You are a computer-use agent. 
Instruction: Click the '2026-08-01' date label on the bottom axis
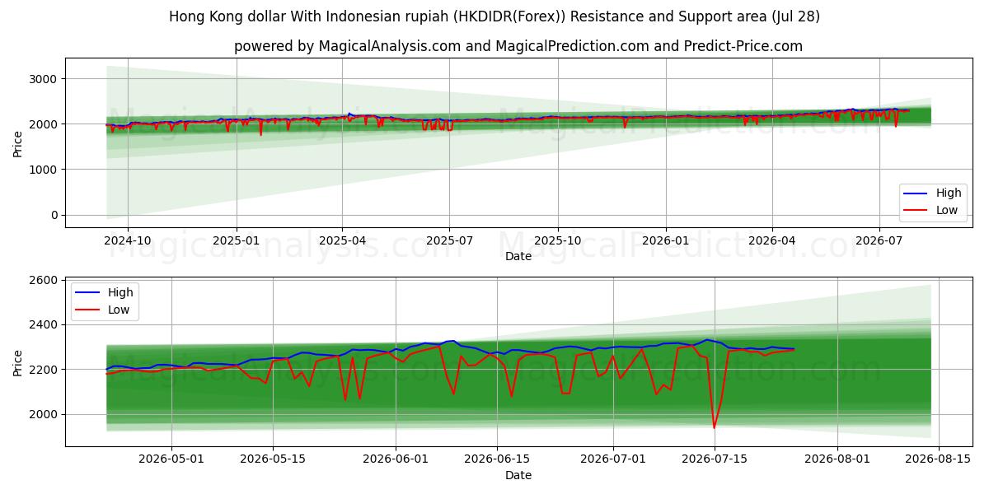point(837,459)
